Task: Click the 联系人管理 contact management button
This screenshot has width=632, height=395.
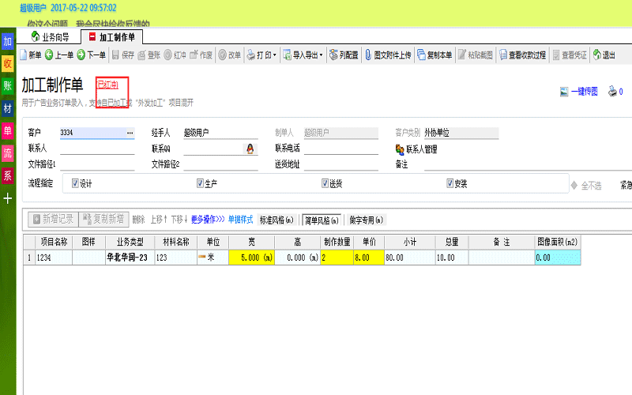Action: click(416, 149)
